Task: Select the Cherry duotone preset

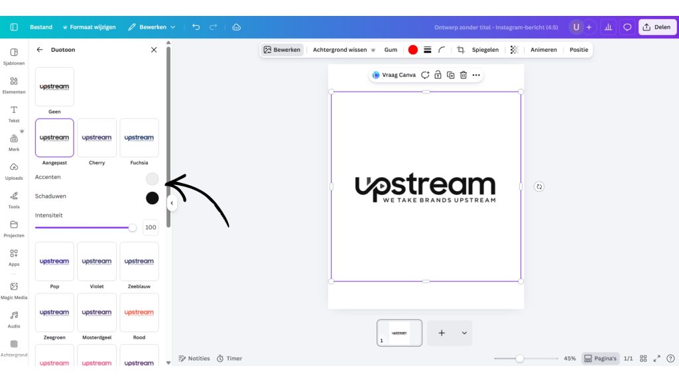Action: [97, 138]
